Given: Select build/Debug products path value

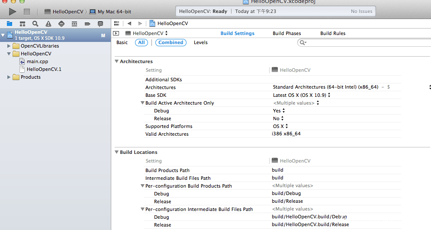Looking at the screenshot, I should tap(286, 194).
